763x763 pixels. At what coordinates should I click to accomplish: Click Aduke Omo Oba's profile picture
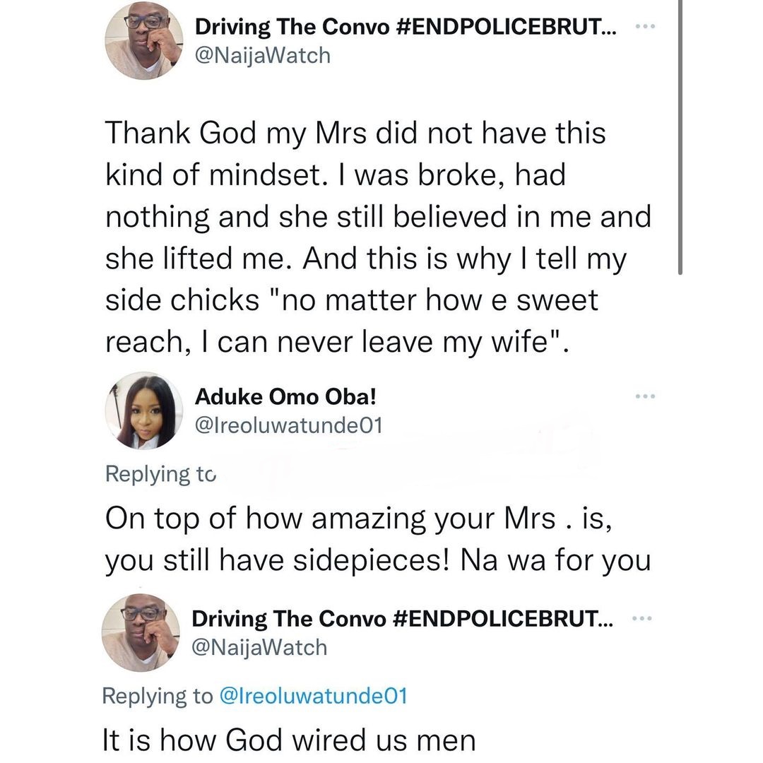[144, 411]
